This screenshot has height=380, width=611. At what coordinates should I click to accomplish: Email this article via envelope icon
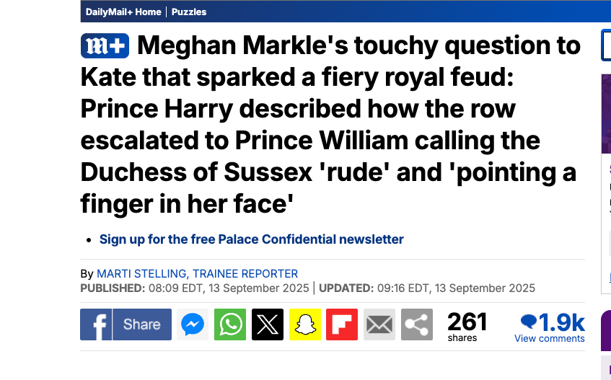379,324
